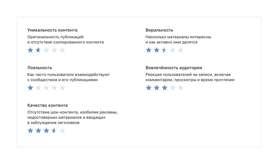Click first star under Уникальность контента
The image size is (278, 164).
pyautogui.click(x=30, y=50)
